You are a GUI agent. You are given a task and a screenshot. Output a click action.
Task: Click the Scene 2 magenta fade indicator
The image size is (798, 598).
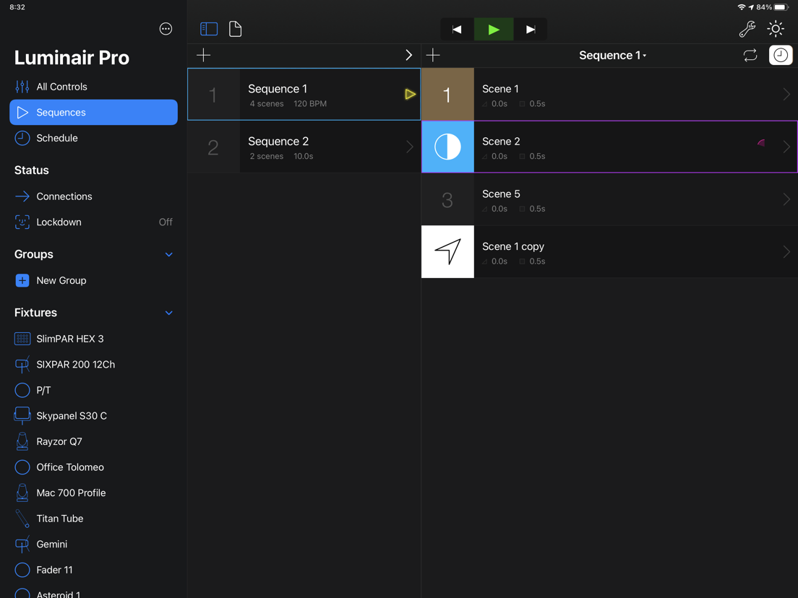(x=761, y=143)
